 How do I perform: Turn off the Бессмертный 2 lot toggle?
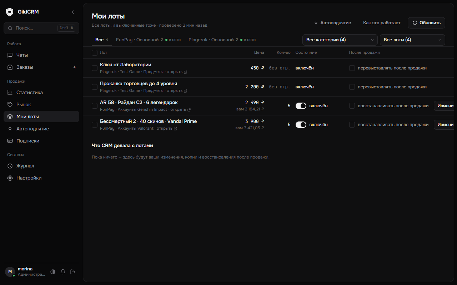301,125
